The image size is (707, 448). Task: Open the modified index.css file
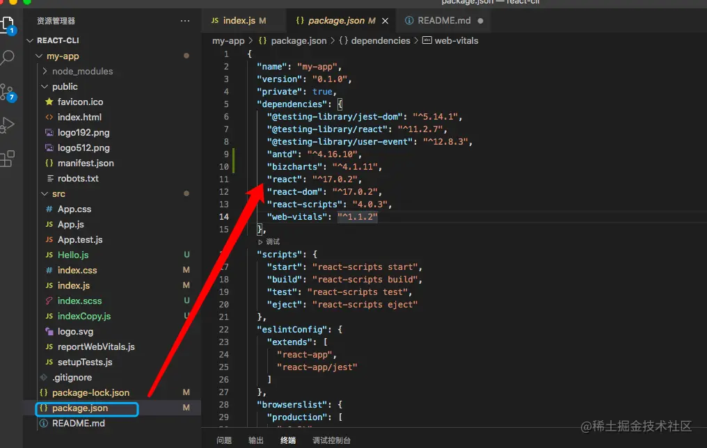[x=77, y=271]
